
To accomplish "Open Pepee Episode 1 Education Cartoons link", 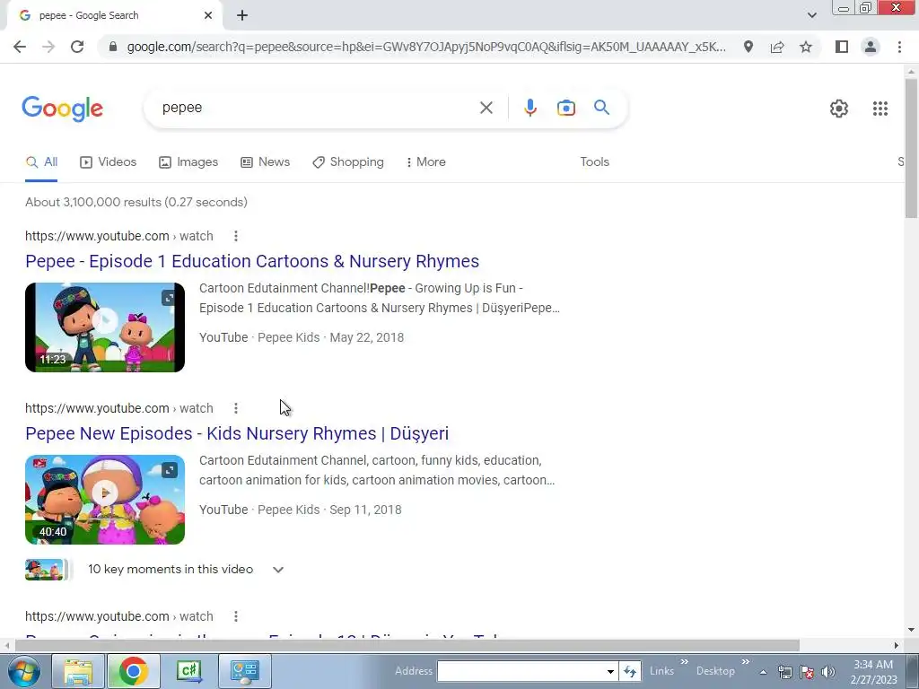I will pyautogui.click(x=252, y=261).
